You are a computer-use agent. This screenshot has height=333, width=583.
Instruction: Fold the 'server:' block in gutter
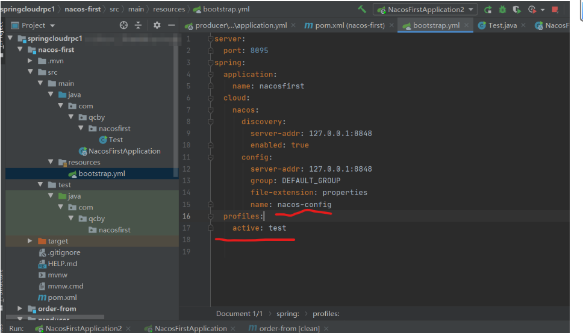click(210, 39)
